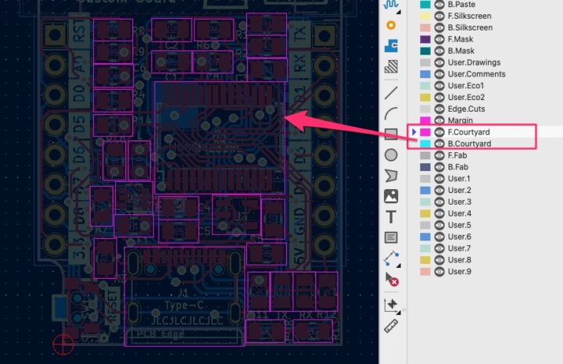This screenshot has width=563, height=364.
Task: Select the Draw Line tool
Action: (x=391, y=92)
